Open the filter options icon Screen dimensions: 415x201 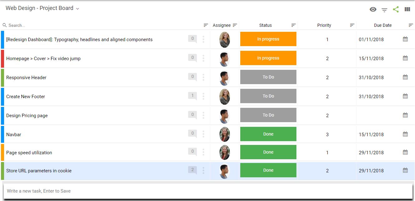pyautogui.click(x=384, y=10)
